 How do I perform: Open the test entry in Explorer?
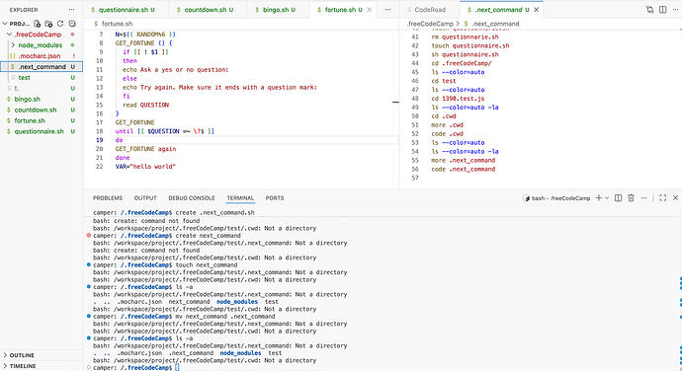tap(24, 78)
